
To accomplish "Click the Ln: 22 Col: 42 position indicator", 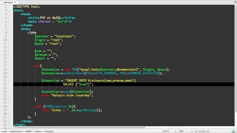I will tap(202, 132).
